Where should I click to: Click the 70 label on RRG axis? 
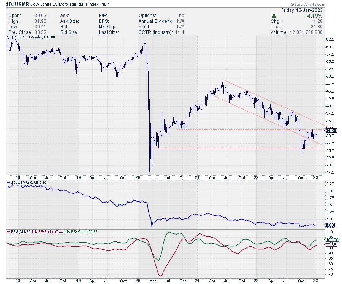click(x=331, y=274)
